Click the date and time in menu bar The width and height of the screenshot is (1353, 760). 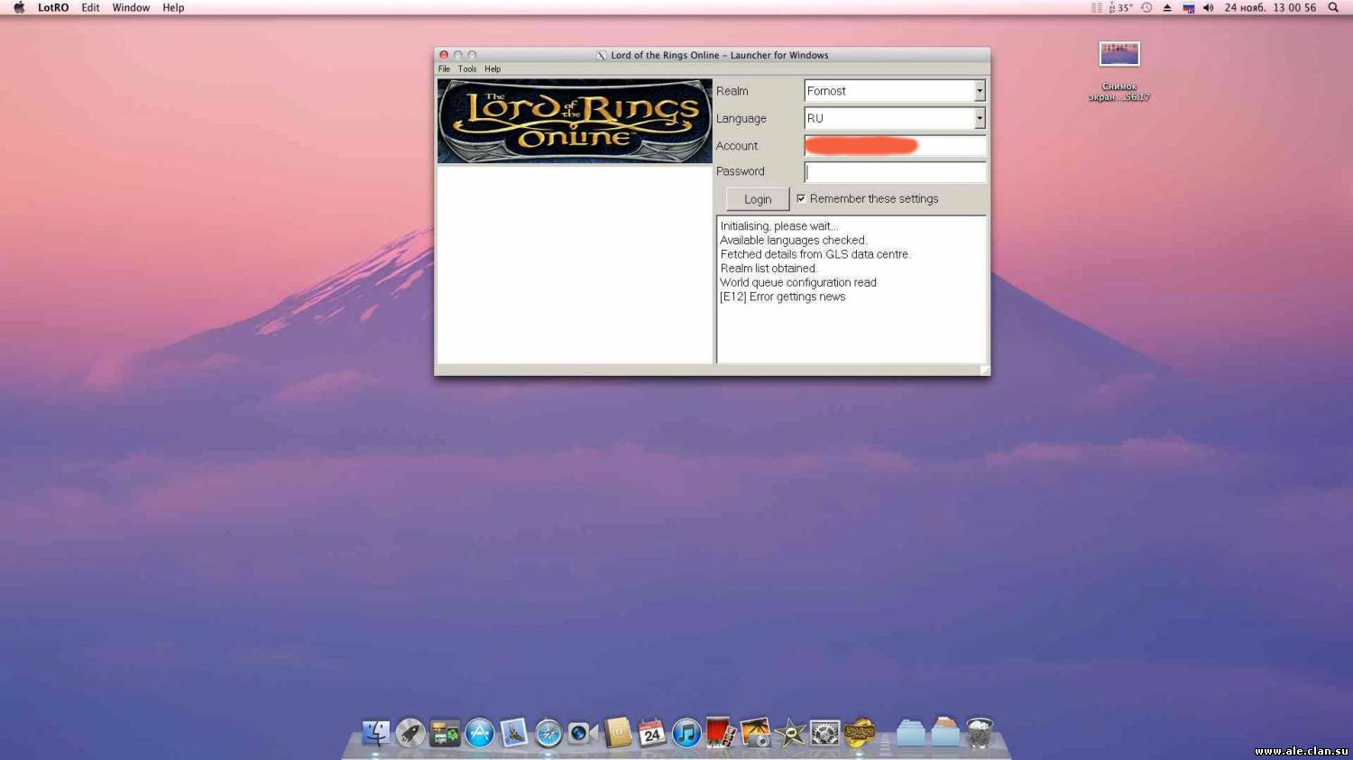(1270, 7)
